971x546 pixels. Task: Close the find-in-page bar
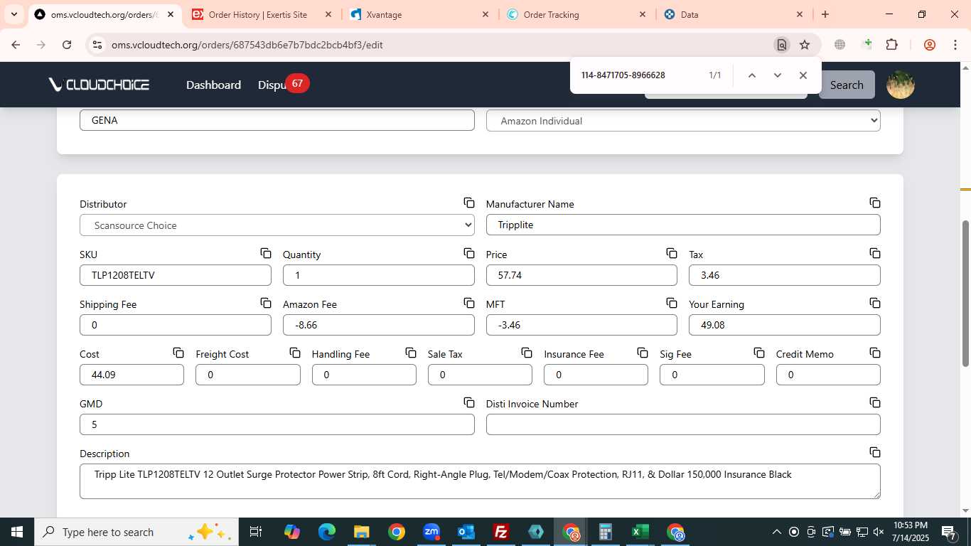(803, 75)
